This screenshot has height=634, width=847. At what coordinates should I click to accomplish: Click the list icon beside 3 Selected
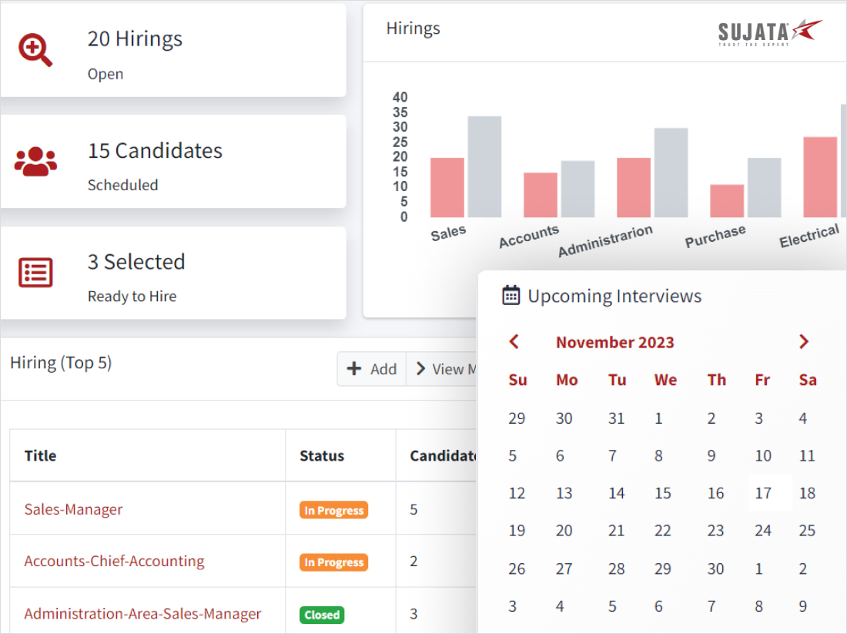[x=35, y=273]
